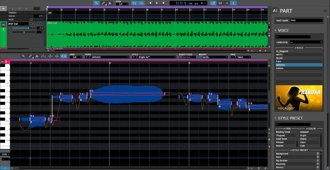
Task: Toggle the note timing tool icon
Action: (x=64, y=56)
